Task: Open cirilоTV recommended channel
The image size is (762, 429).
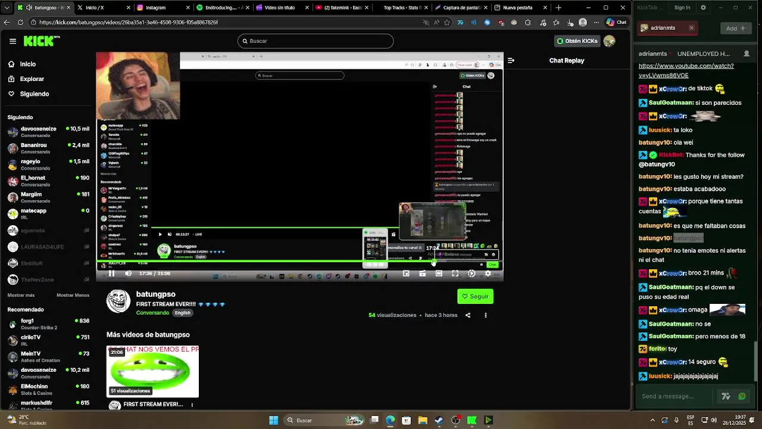Action: 48,340
